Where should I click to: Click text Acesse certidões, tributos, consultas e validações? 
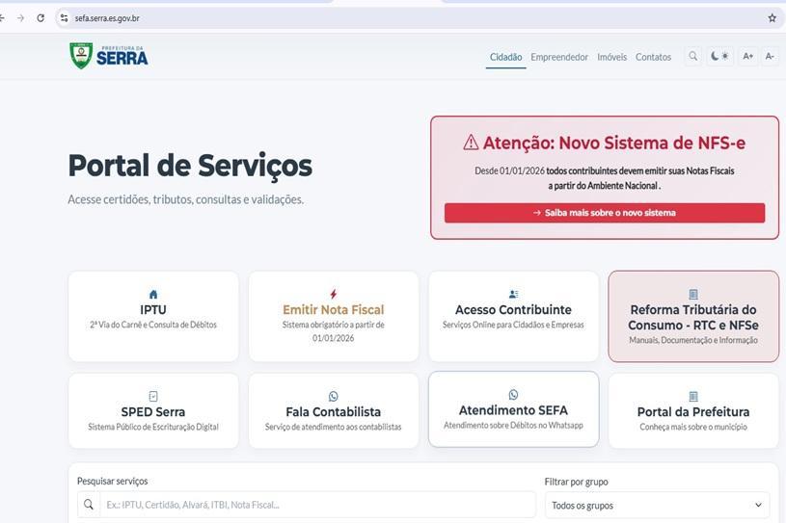click(186, 199)
